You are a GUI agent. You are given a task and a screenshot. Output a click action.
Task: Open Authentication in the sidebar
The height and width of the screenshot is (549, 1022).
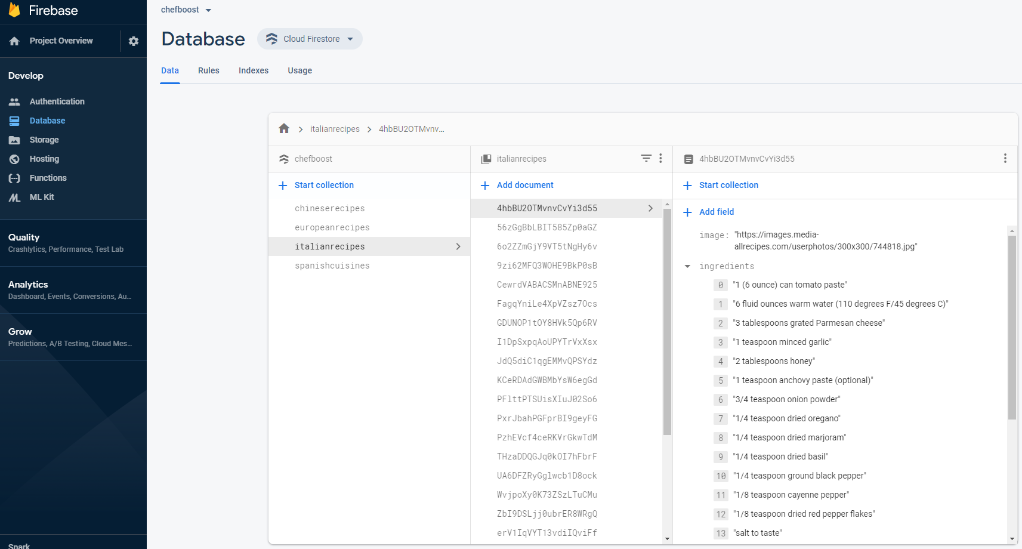[x=57, y=102]
